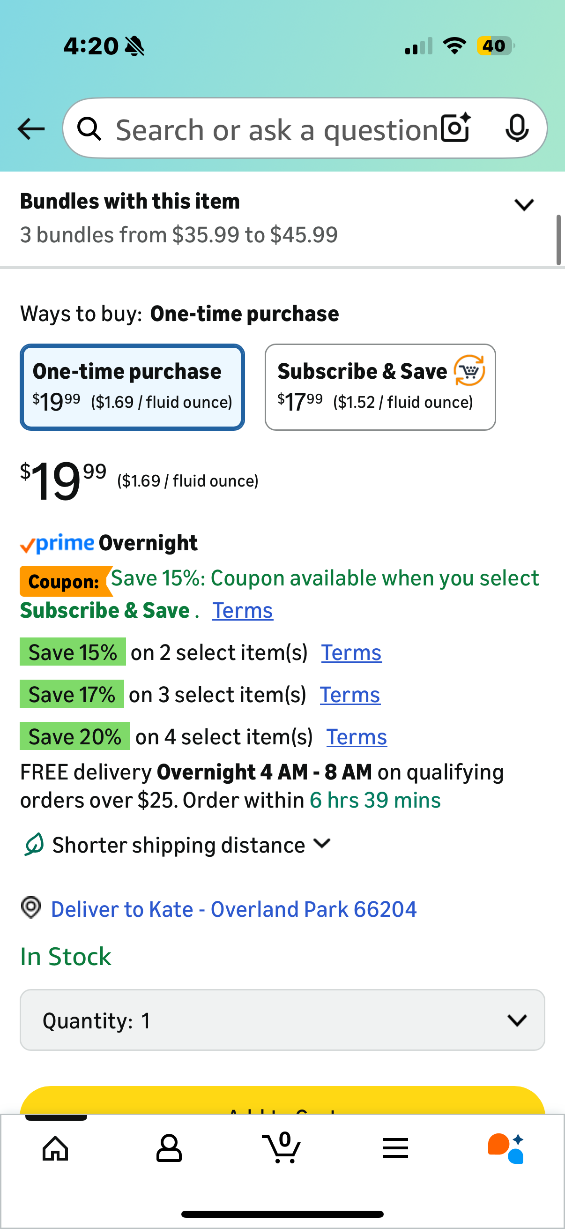This screenshot has height=1229, width=565.
Task: Expand Bundles with this item section
Action: pos(523,205)
